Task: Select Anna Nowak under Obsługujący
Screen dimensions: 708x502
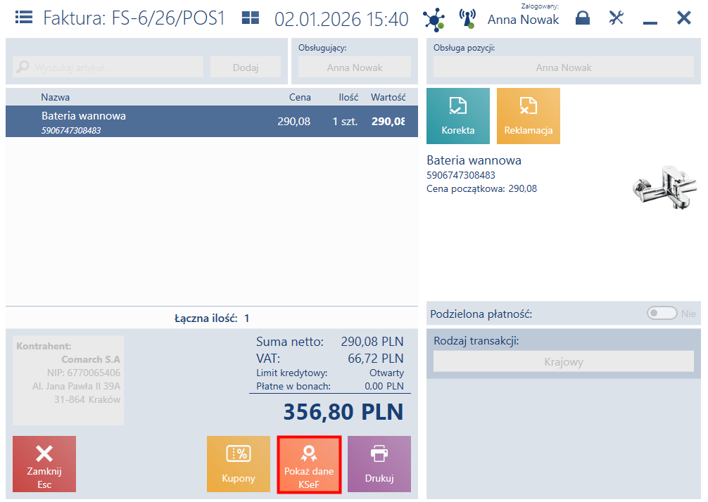Action: pos(355,67)
